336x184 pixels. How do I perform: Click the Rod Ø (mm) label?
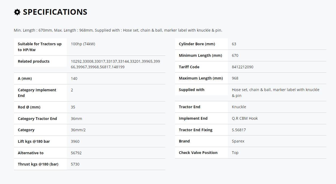pyautogui.click(x=29, y=107)
